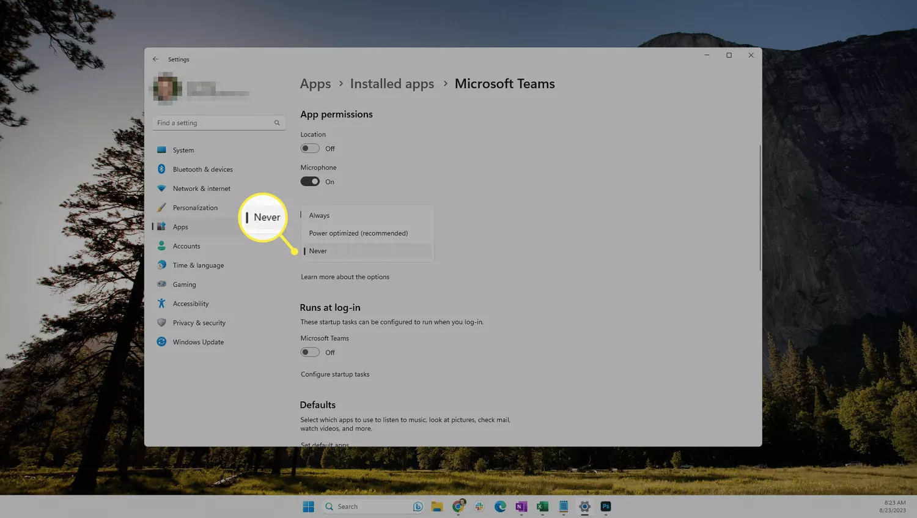Viewport: 917px width, 518px height.
Task: Open the Windows Start menu
Action: point(309,506)
